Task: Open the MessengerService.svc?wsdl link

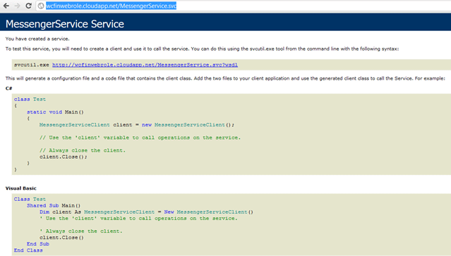Action: pos(145,65)
